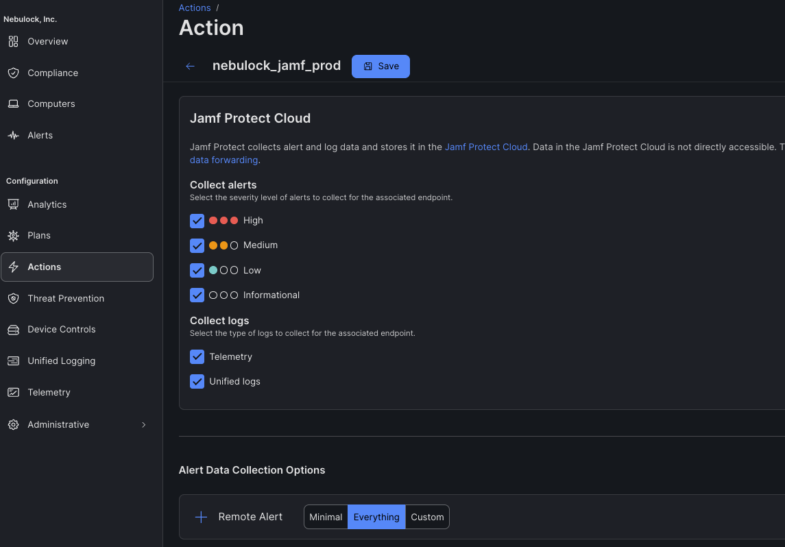Follow the Actions breadcrumb link
The width and height of the screenshot is (785, 547).
[x=195, y=8]
